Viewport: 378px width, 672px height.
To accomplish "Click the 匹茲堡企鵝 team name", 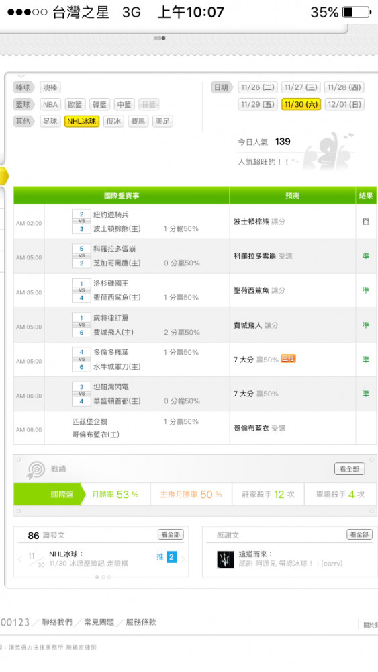I will [x=89, y=422].
